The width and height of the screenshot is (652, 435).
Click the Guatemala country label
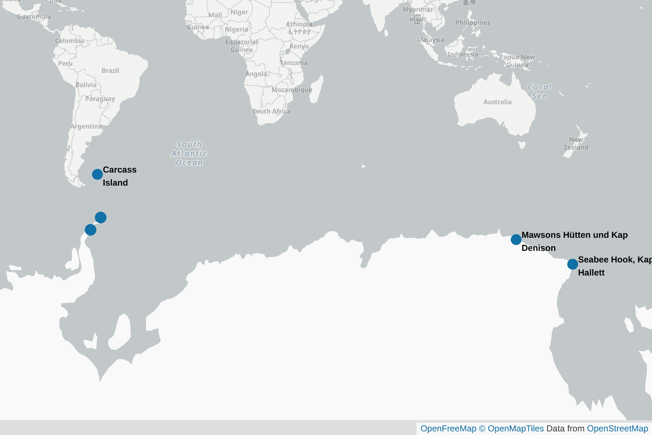click(x=34, y=17)
